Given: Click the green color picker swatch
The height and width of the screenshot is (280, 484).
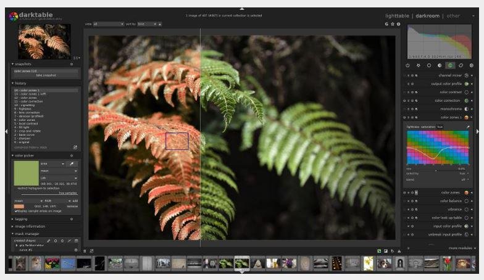Looking at the screenshot, I should [x=25, y=173].
